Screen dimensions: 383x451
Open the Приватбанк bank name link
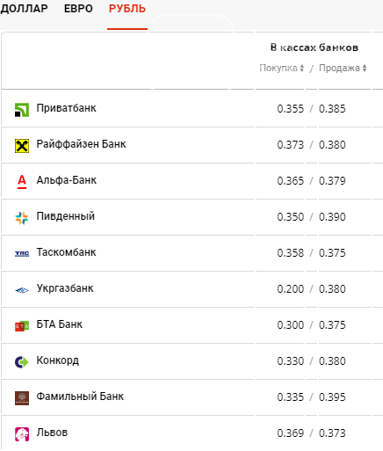point(66,108)
